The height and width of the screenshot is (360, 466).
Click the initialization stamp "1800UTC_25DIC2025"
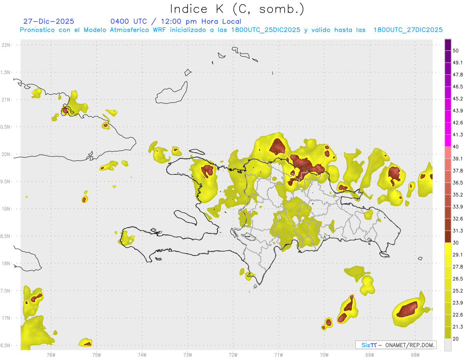pos(266,30)
